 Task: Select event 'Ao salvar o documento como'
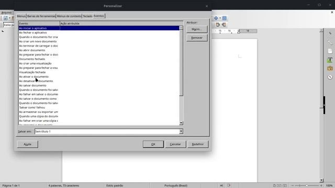coord(99,99)
